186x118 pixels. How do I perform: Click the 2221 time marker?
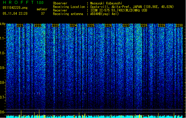20,25
